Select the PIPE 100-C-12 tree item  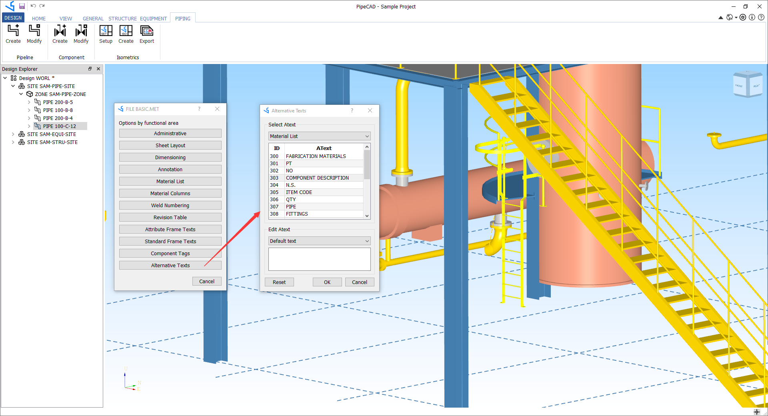(x=60, y=126)
